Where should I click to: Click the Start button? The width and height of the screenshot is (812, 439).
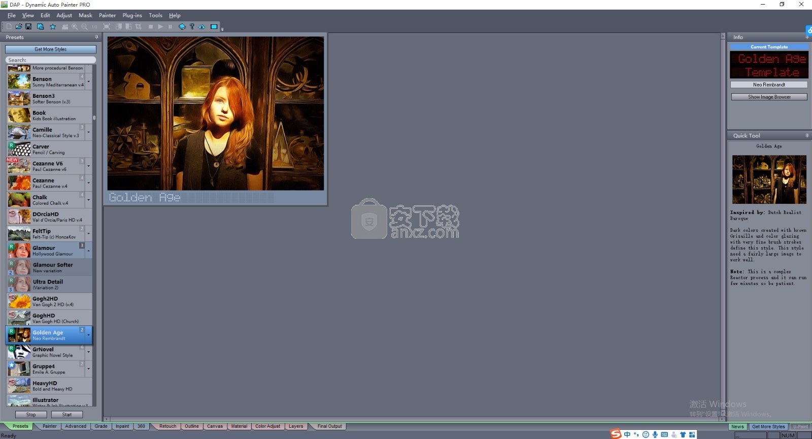[67, 415]
